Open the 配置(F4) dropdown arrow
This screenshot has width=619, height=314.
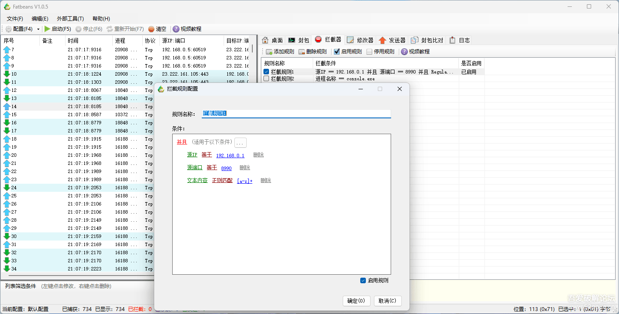pyautogui.click(x=38, y=29)
